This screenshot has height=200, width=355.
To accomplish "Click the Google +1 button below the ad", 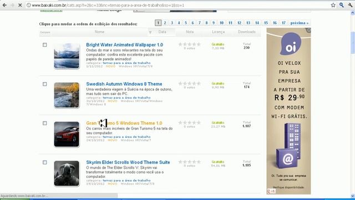I will click(x=271, y=191).
